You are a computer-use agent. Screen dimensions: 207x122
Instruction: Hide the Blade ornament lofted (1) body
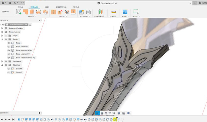(9, 58)
